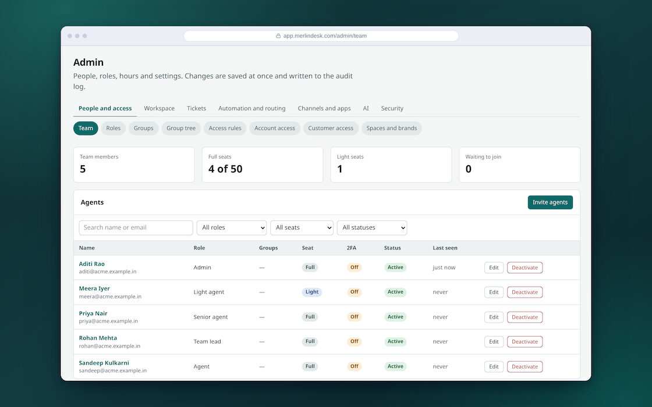Expand the All statuses dropdown
652x407 pixels.
pyautogui.click(x=372, y=227)
